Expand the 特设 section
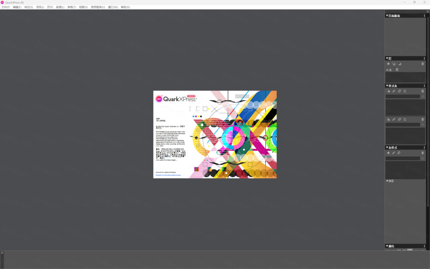 tap(387, 181)
